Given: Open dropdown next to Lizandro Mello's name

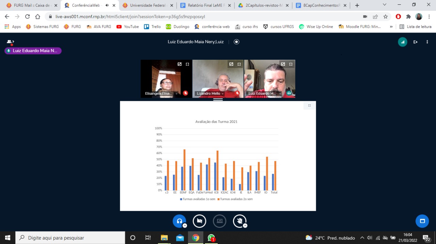Looking at the screenshot, I should click(x=223, y=94).
